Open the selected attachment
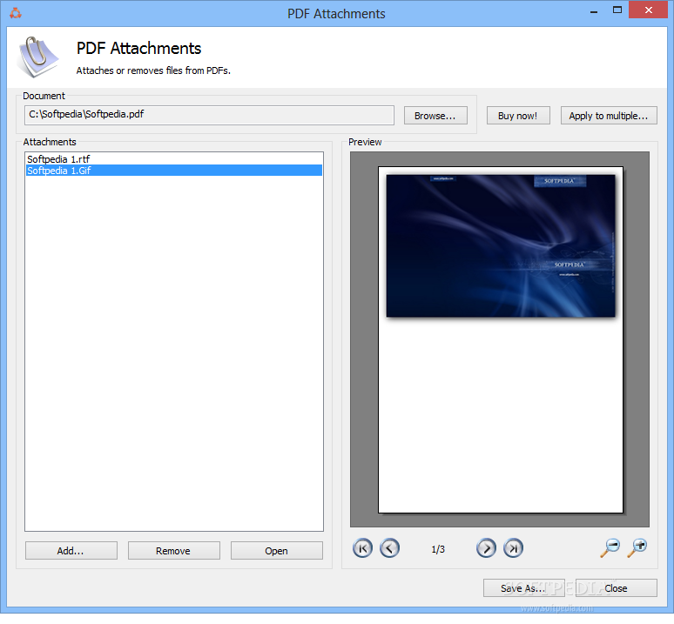This screenshot has width=674, height=624. tap(276, 551)
